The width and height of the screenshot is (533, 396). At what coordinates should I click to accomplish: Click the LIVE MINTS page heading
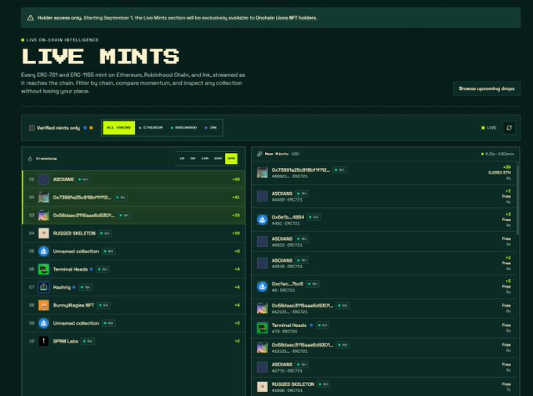[100, 56]
